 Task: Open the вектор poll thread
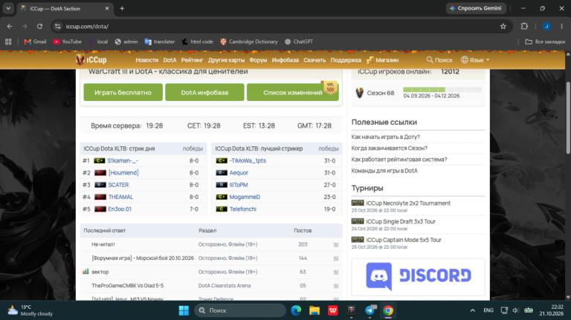point(100,272)
